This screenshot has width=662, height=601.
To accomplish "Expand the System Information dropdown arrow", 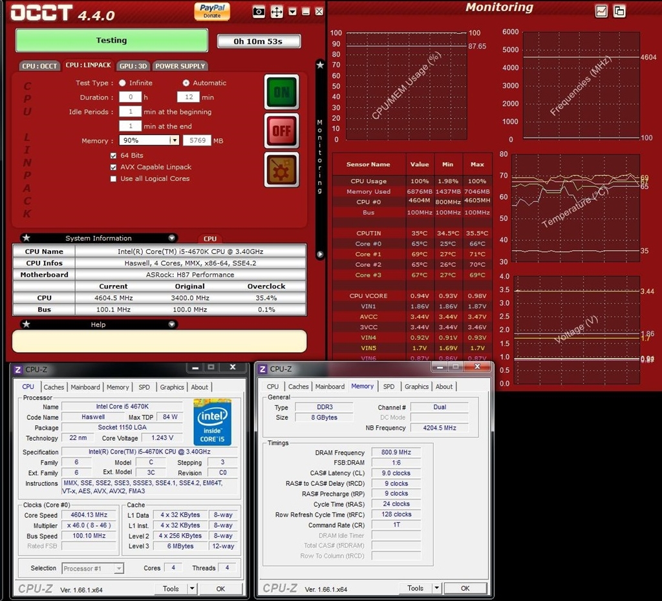I will click(171, 238).
